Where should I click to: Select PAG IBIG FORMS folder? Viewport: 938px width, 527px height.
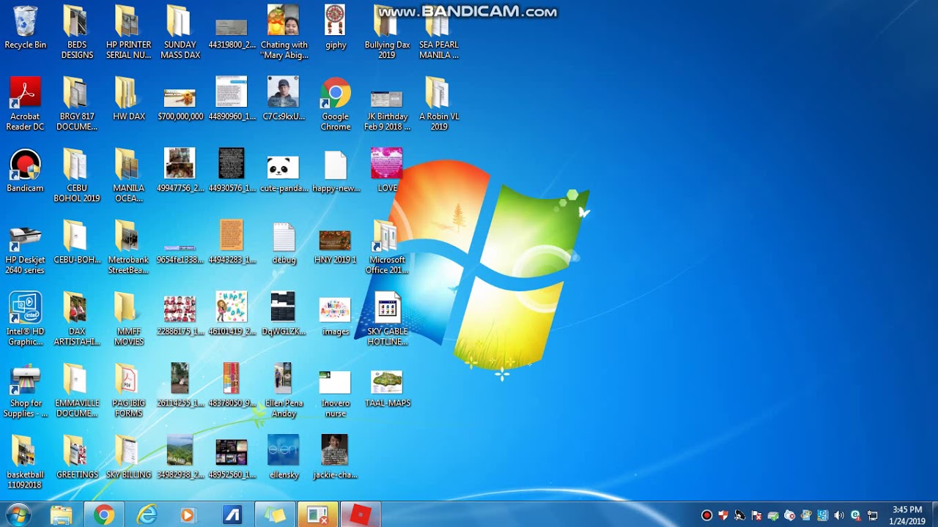[x=128, y=391]
